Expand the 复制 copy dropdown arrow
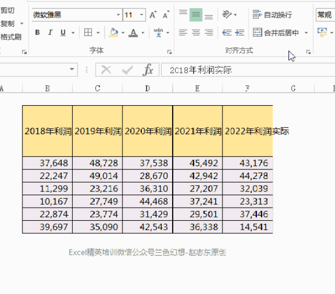 22,24
